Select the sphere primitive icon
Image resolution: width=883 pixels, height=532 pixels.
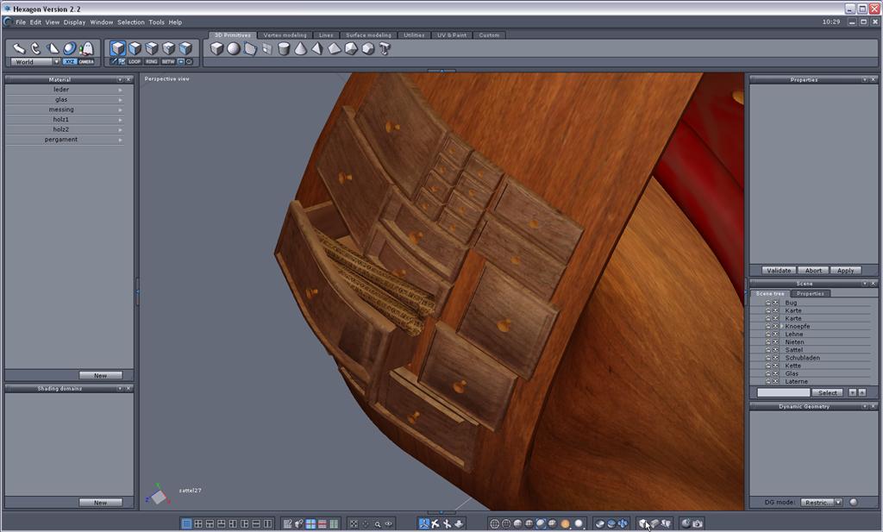point(234,49)
